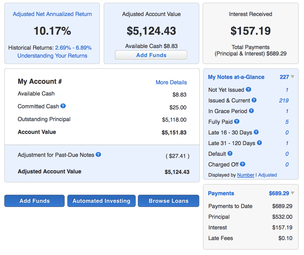Screen dimensions: 304x255
Task: Show help for Issued & Current
Action: click(x=254, y=100)
